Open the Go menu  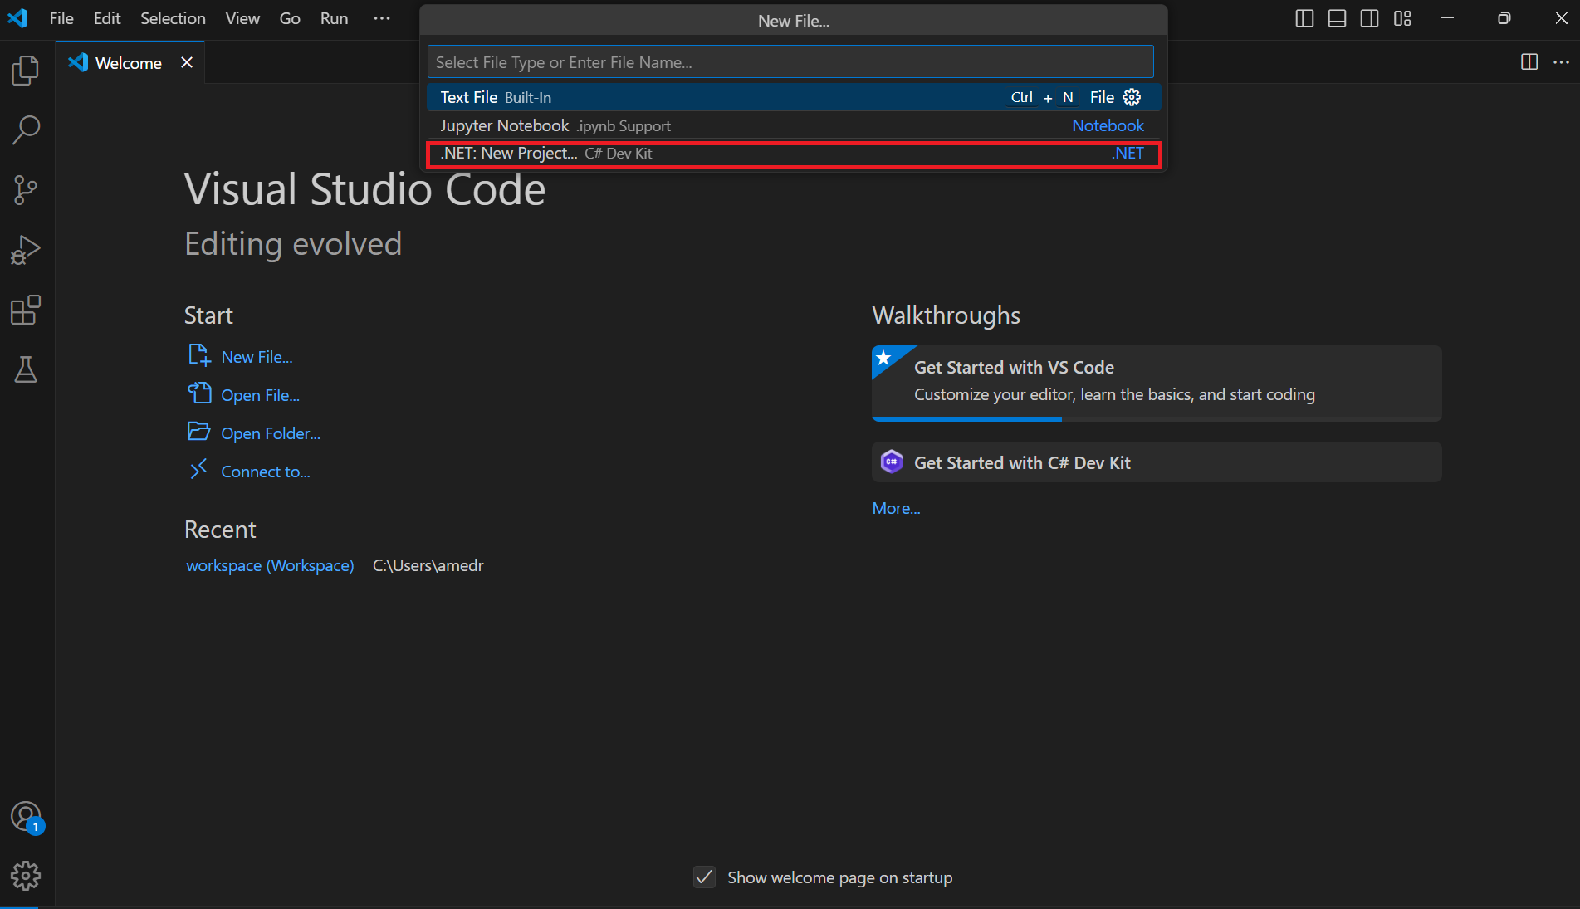tap(290, 18)
